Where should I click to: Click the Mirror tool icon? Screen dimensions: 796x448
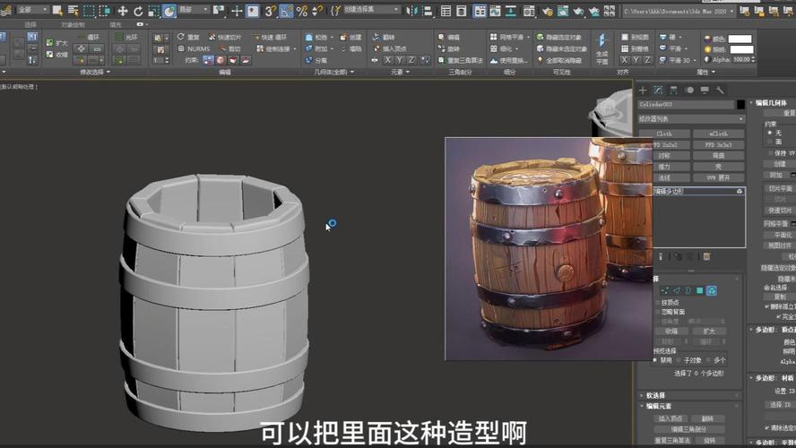pos(411,11)
